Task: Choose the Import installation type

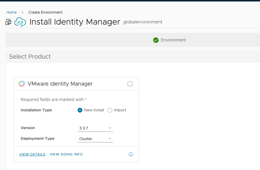Action: point(110,110)
